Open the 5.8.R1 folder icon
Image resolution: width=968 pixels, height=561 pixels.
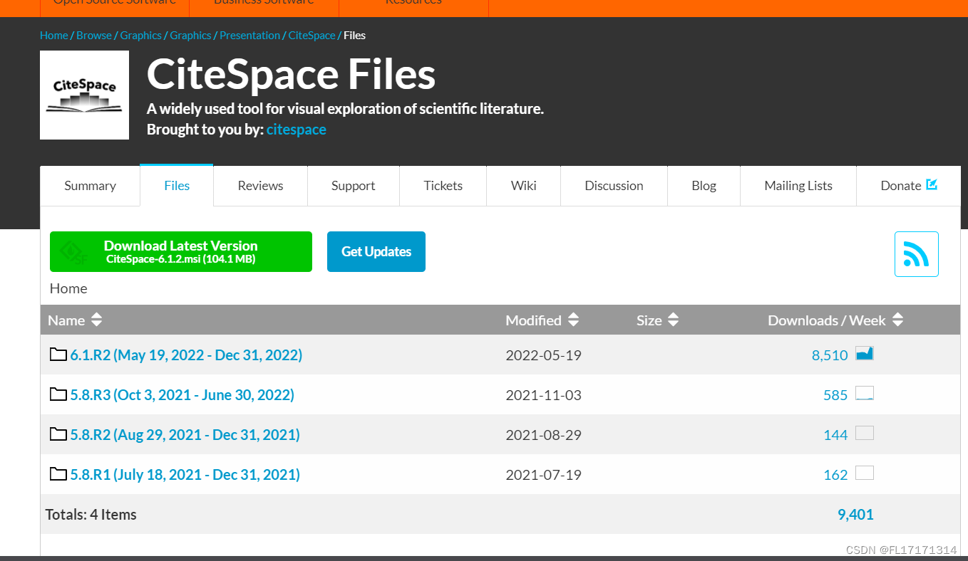click(58, 474)
